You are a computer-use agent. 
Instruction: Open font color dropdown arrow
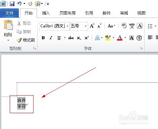point(125,37)
